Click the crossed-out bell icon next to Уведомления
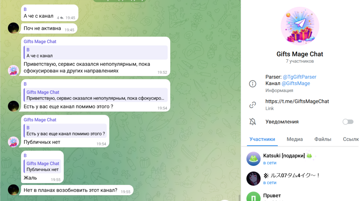Screen dimensions: 361x201 tap(252, 122)
